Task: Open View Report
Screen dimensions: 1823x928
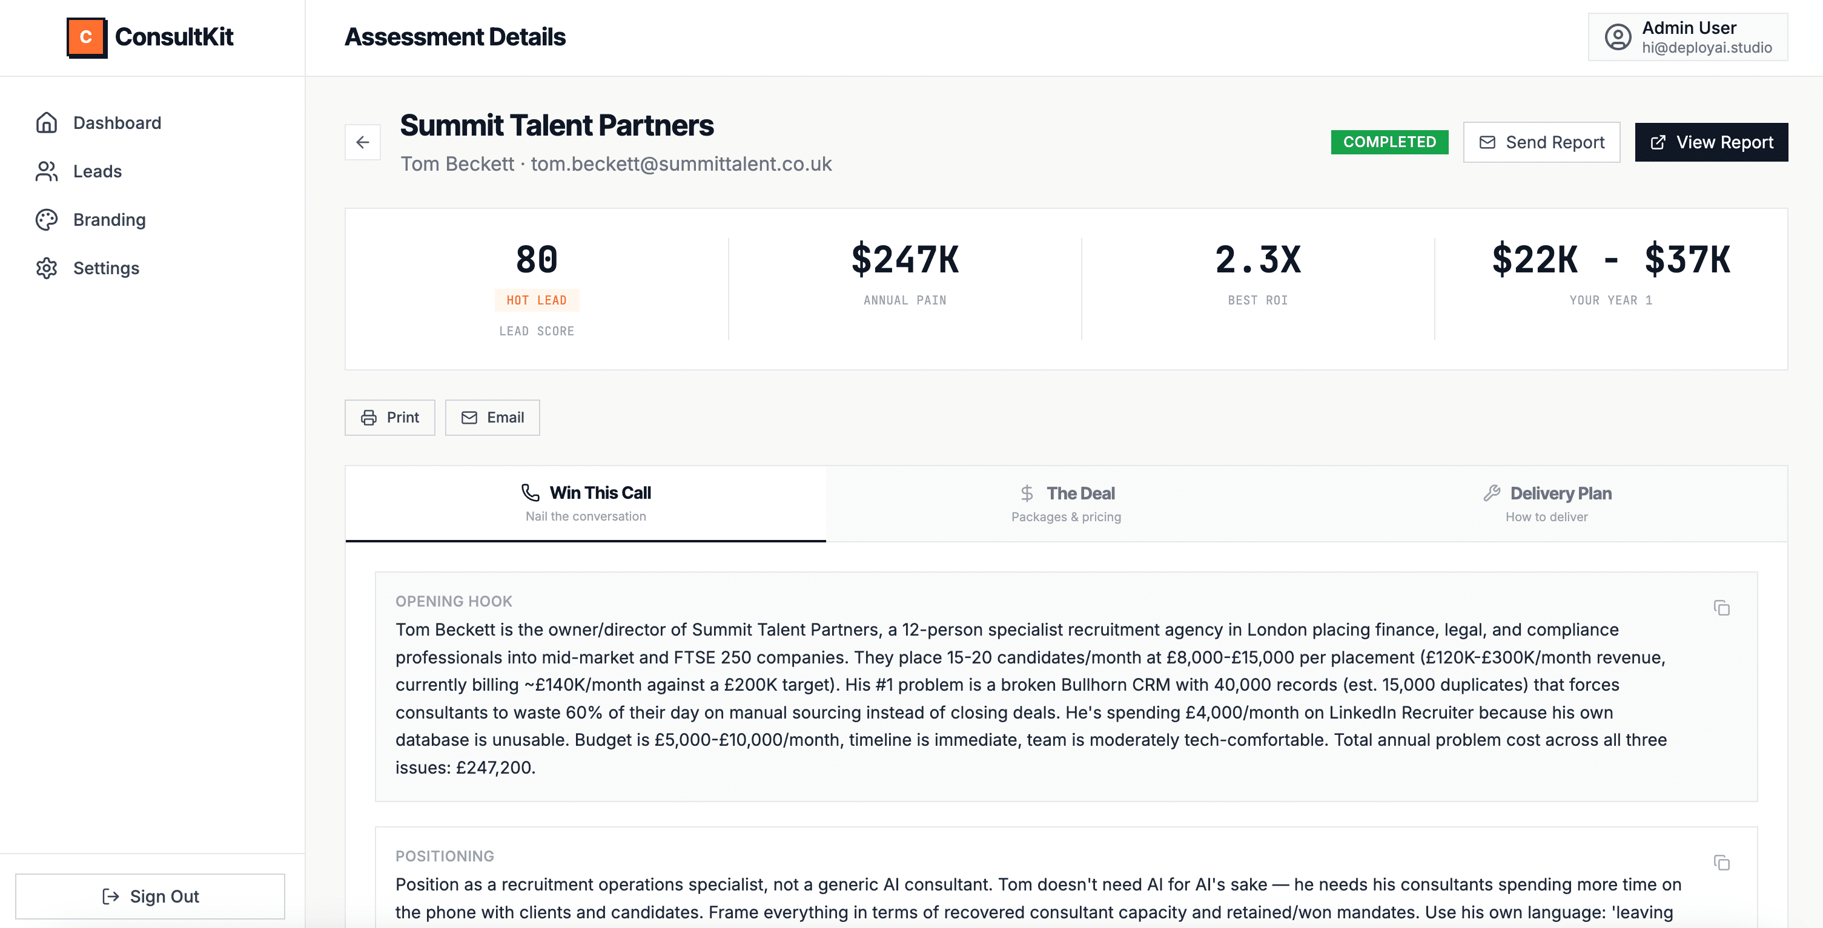Action: (1711, 142)
